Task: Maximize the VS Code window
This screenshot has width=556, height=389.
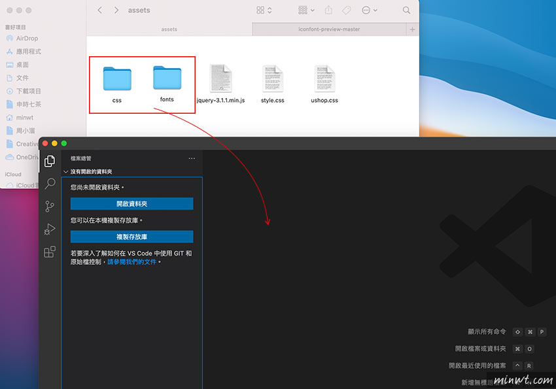Action: [x=64, y=143]
